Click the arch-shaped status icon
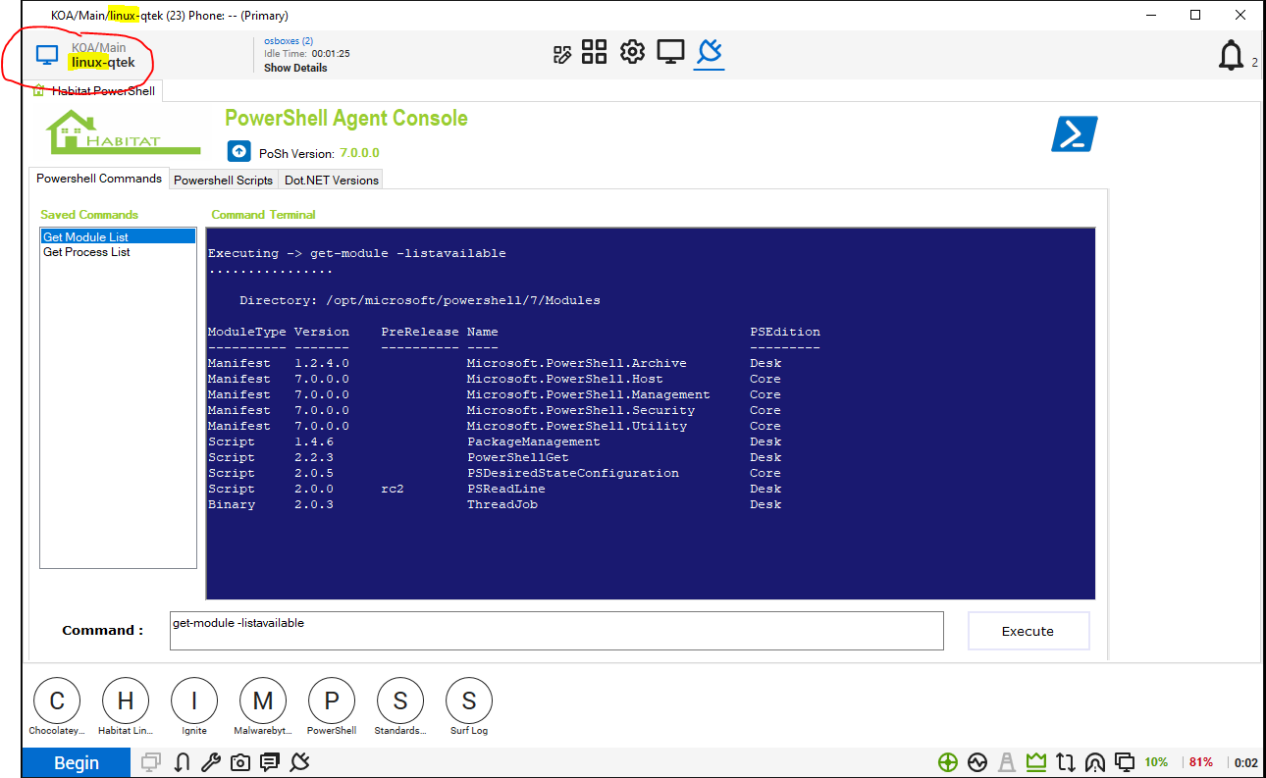This screenshot has width=1266, height=778. [x=1096, y=762]
